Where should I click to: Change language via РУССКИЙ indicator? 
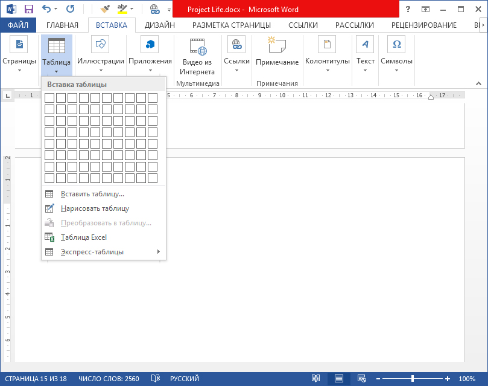point(184,379)
